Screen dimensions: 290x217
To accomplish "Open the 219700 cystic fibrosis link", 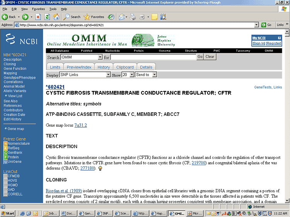I will [x=199, y=163].
